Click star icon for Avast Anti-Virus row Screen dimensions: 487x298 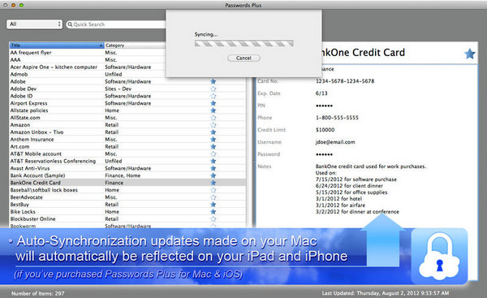tap(213, 168)
